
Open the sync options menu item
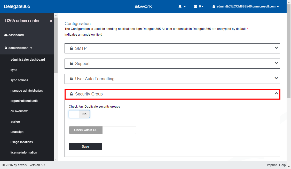click(x=19, y=80)
